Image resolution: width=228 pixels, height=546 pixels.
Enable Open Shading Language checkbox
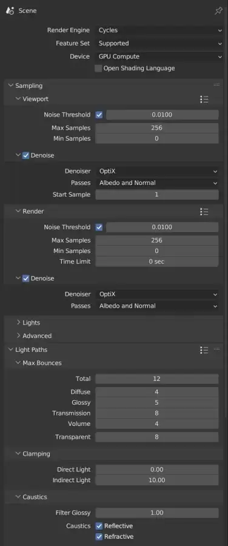98,68
